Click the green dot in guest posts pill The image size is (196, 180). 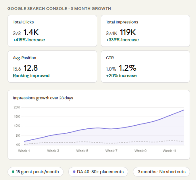tap(13, 172)
